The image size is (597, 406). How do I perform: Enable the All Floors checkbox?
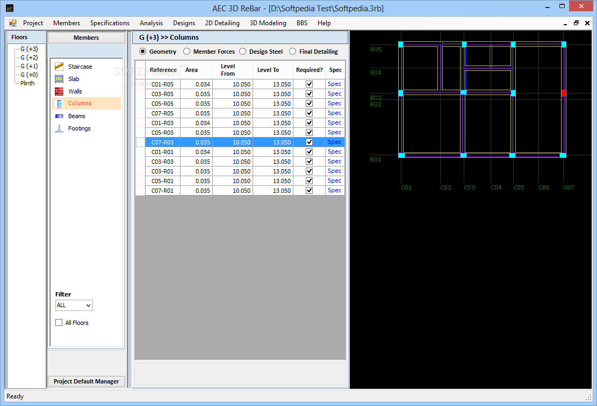59,323
